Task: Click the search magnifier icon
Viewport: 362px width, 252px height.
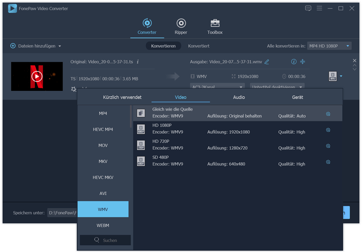Action: [x=97, y=240]
